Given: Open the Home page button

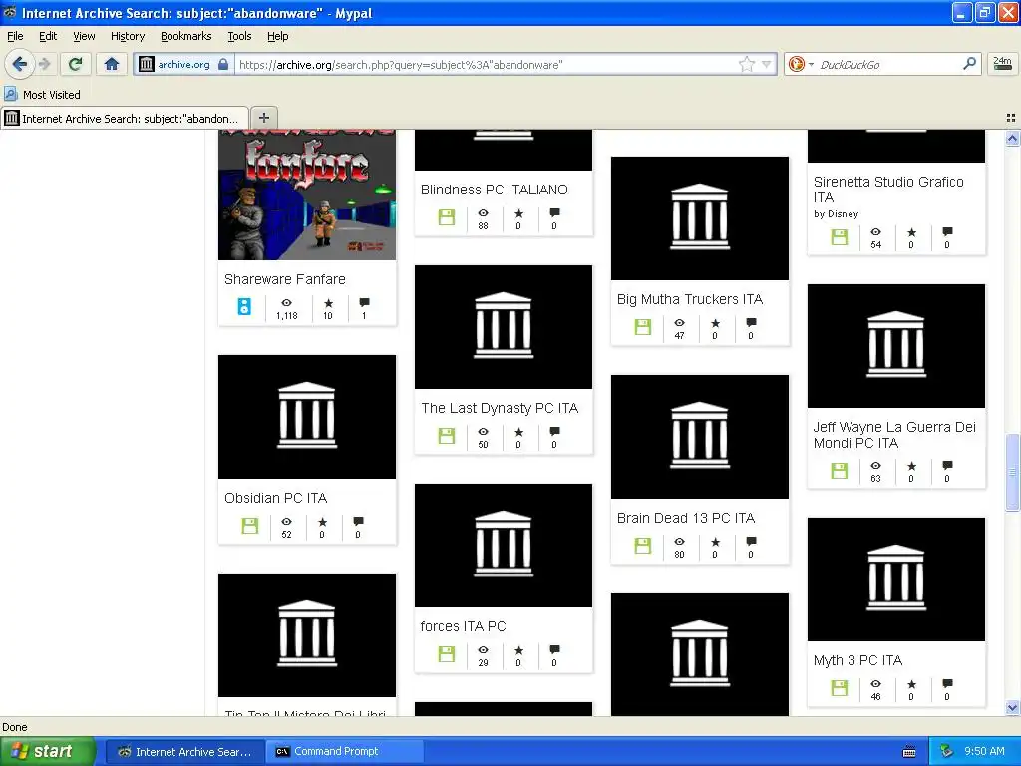Looking at the screenshot, I should pyautogui.click(x=112, y=64).
